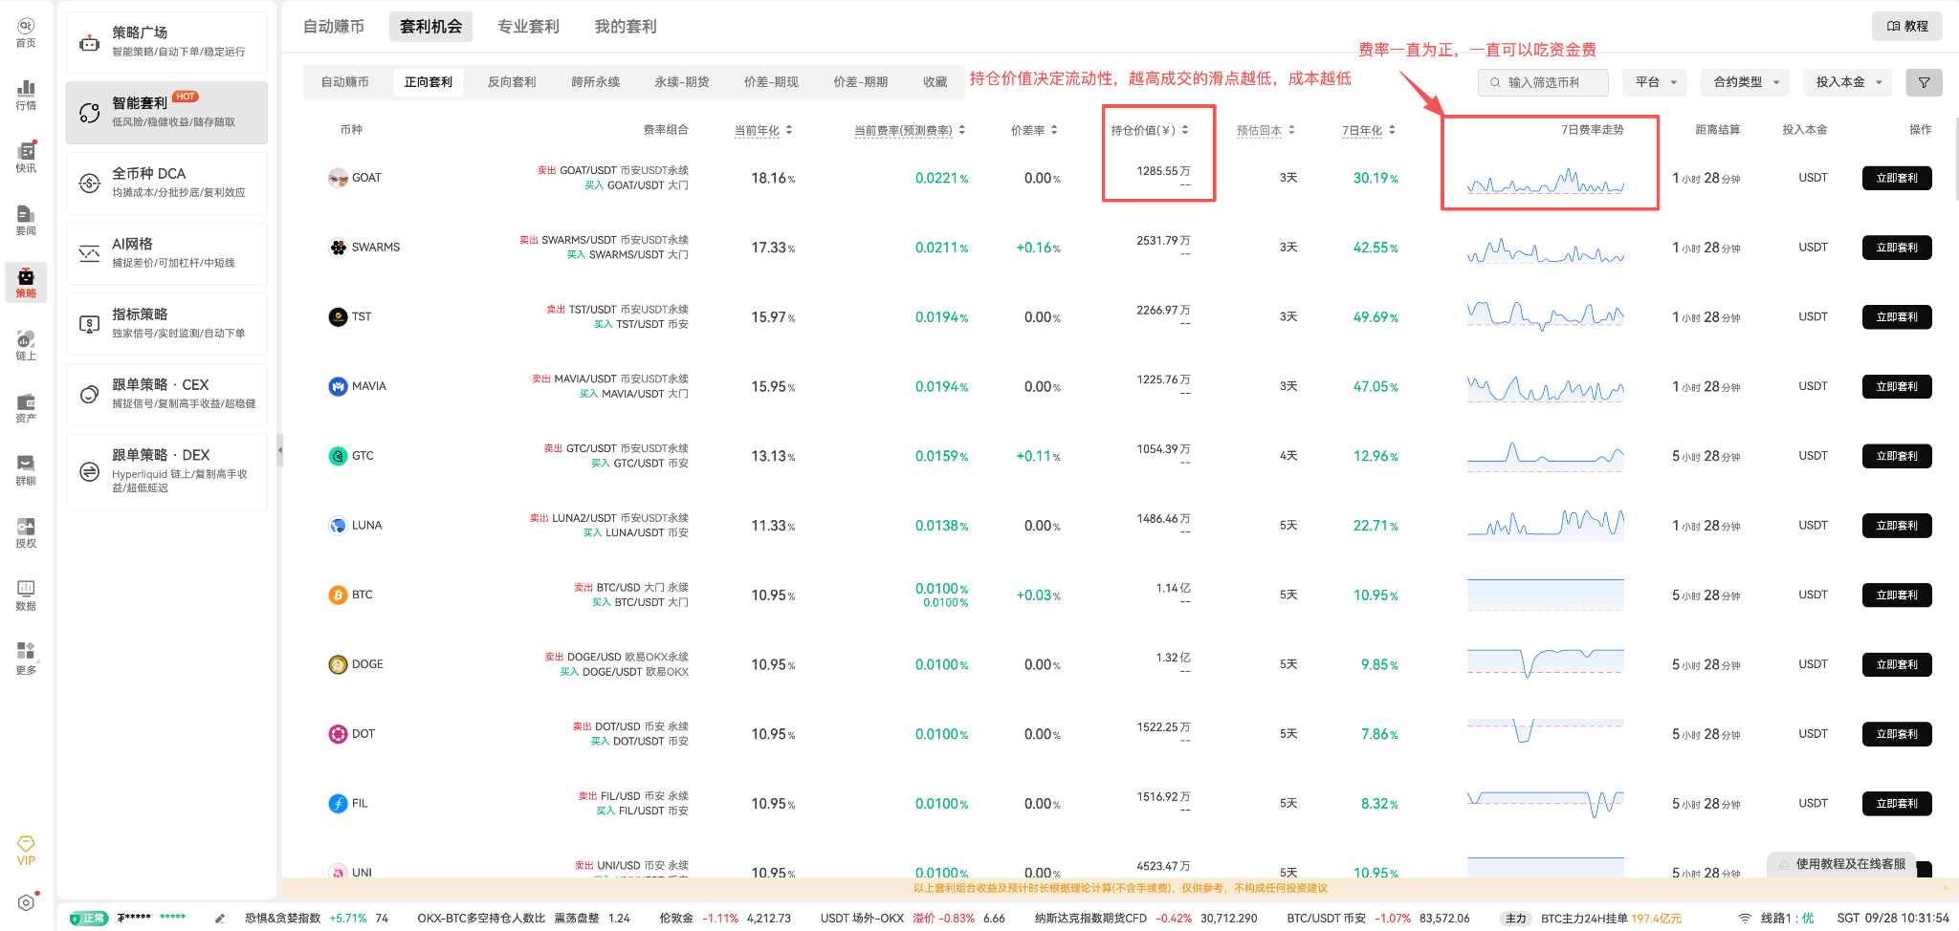
Task: Expand the 合约类型 contract type dropdown
Action: pyautogui.click(x=1746, y=82)
